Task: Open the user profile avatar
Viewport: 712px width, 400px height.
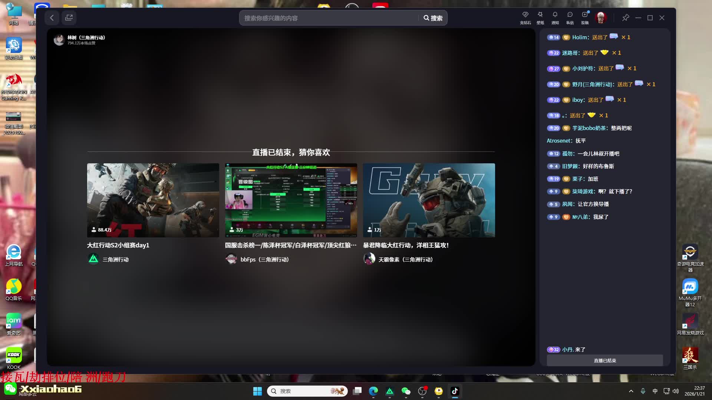Action: click(x=601, y=17)
